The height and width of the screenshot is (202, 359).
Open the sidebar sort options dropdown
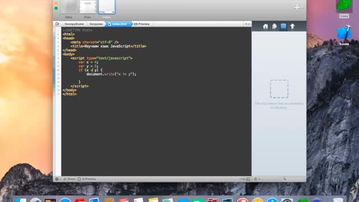point(257,179)
